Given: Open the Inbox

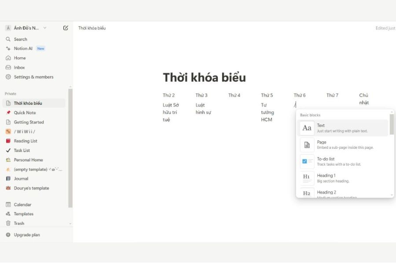Looking at the screenshot, I should (x=19, y=67).
